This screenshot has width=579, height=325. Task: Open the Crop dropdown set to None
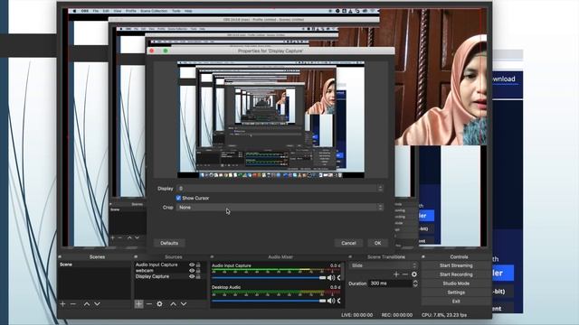click(x=280, y=208)
